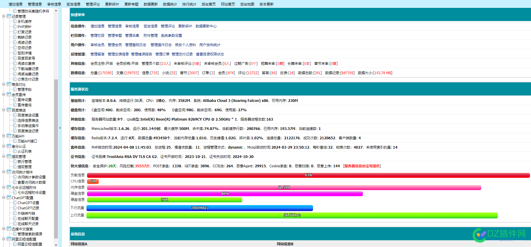
Task: Click the page icon next to 打赏记录
Action: pos(15,32)
